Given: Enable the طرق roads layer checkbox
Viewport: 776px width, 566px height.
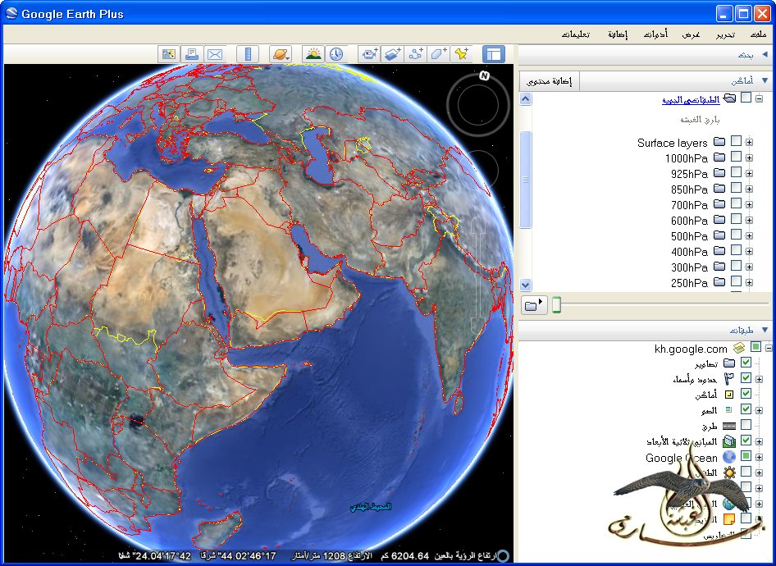Looking at the screenshot, I should pyautogui.click(x=746, y=425).
